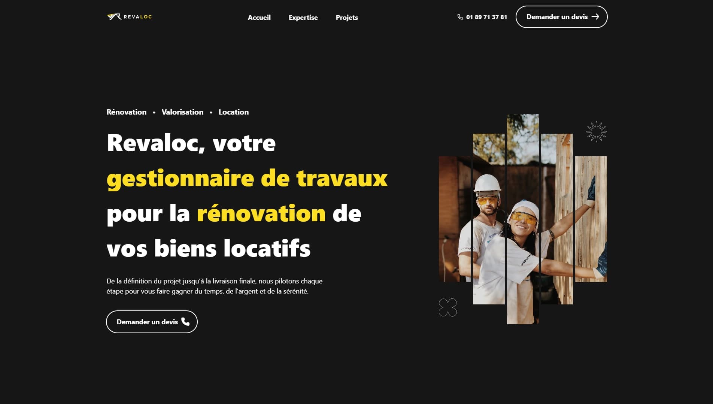Click the yellow "gestionnaire de travaux" heading
This screenshot has height=404, width=713.
[247, 178]
